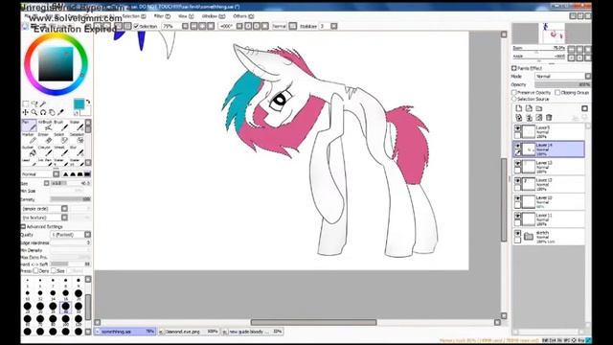Choose the Deselect pen tool

click(x=77, y=138)
